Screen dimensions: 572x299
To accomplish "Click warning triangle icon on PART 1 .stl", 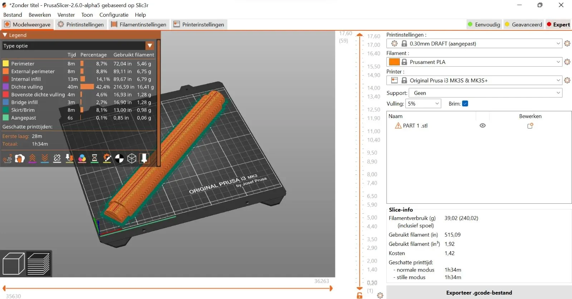I will [x=398, y=126].
